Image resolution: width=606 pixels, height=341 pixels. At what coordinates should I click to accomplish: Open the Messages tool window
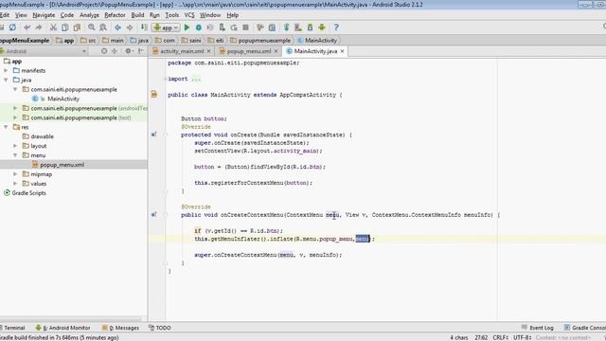tap(120, 328)
